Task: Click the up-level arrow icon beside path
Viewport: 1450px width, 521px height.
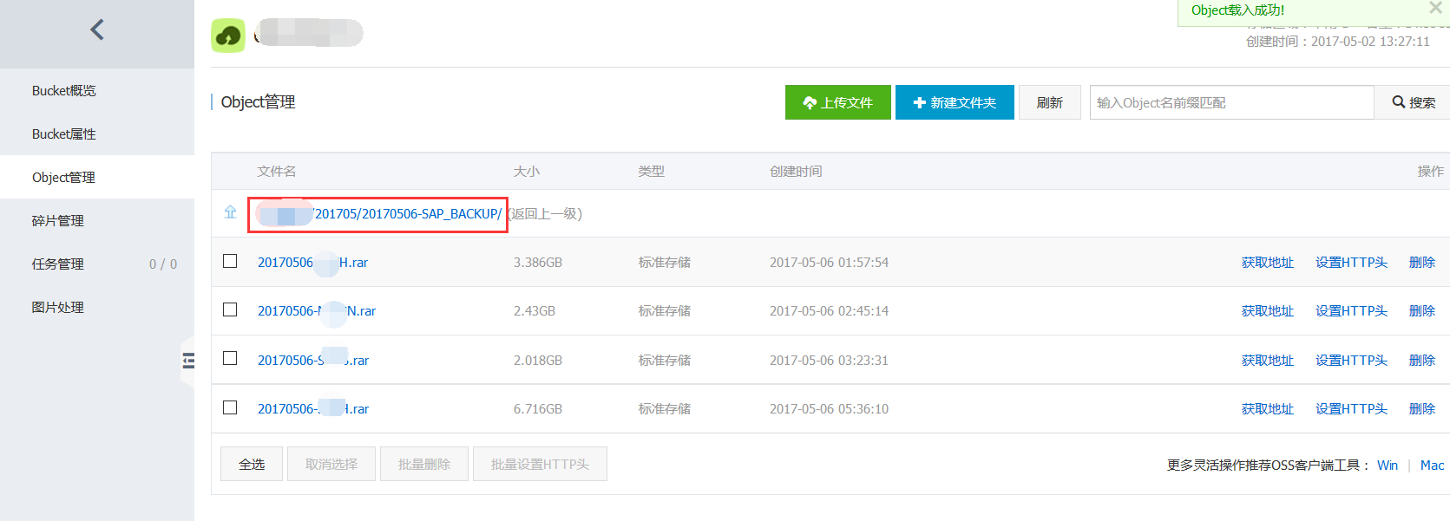Action: tap(230, 212)
